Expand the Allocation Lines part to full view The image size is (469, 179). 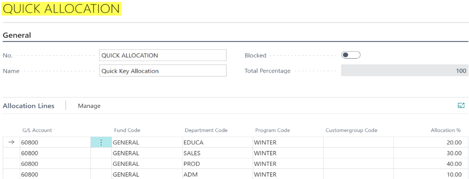[x=461, y=106]
